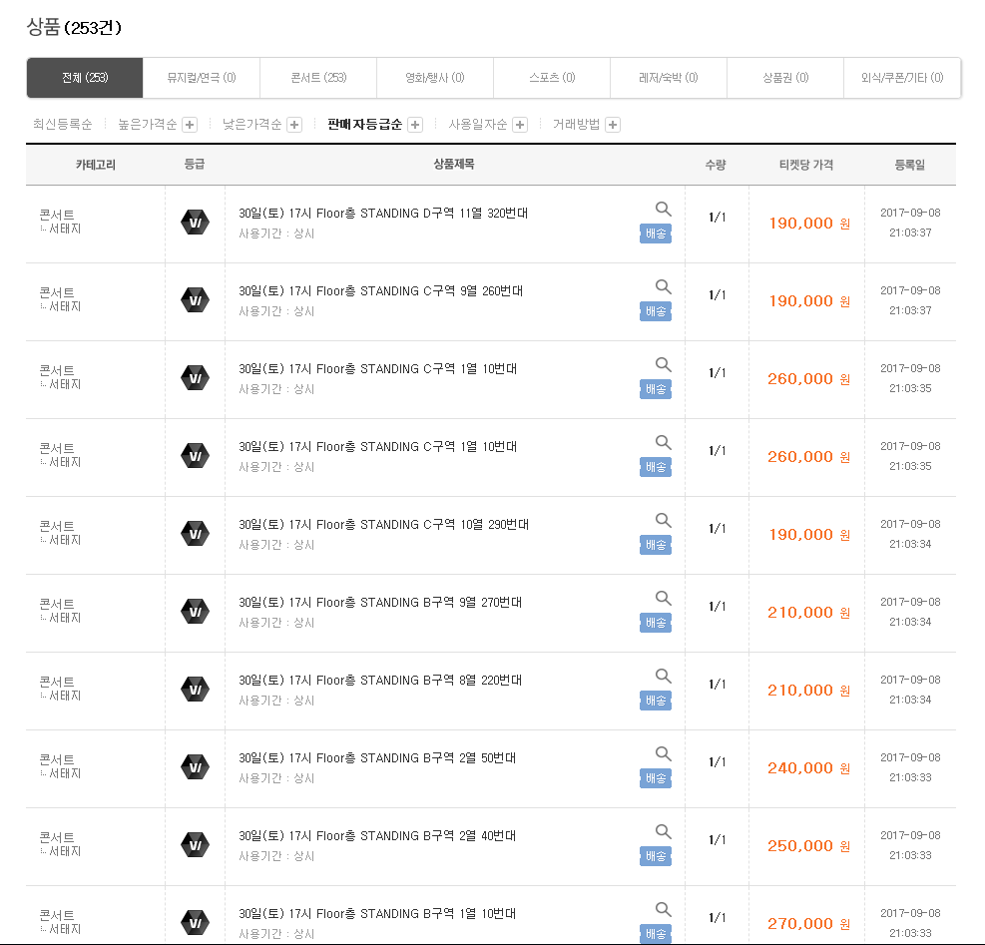Sort by 낮은가격순 label

(x=251, y=125)
